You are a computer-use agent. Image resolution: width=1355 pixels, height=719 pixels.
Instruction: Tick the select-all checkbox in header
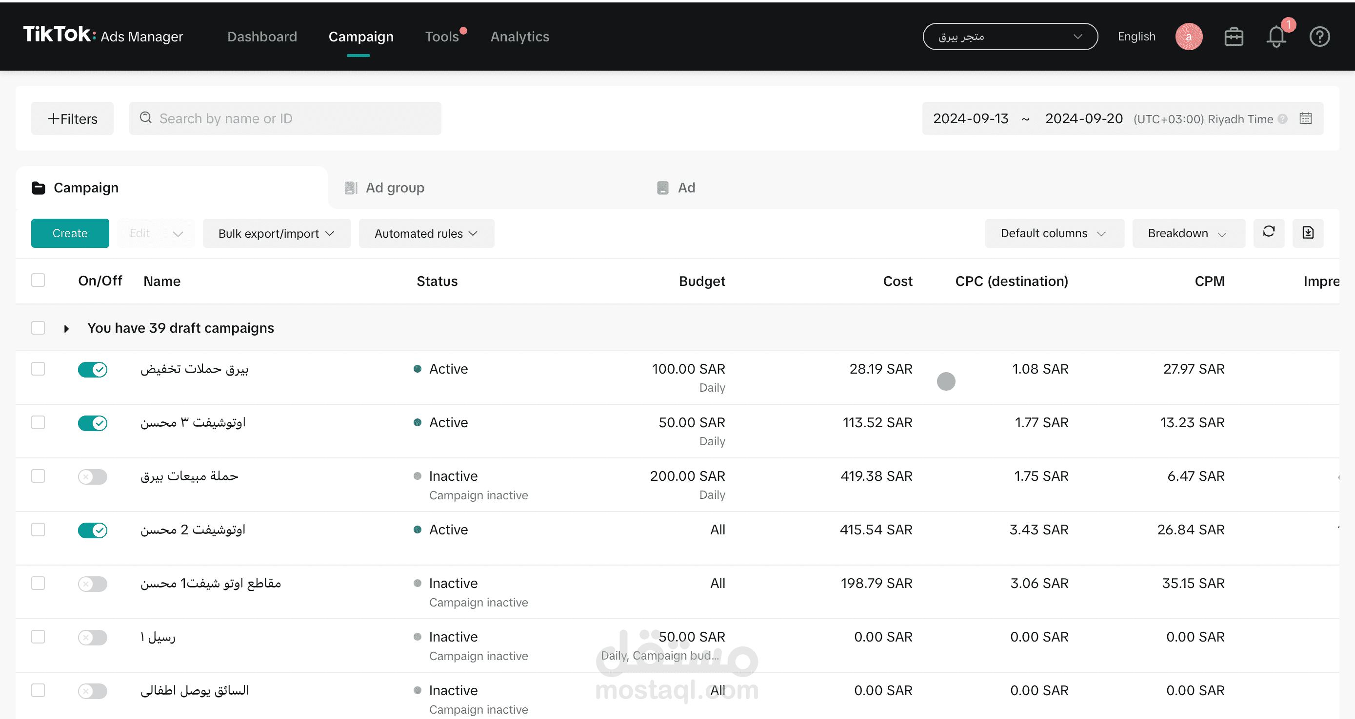(x=38, y=281)
